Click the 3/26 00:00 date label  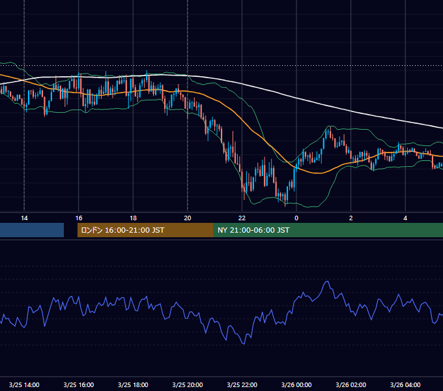coord(296,384)
